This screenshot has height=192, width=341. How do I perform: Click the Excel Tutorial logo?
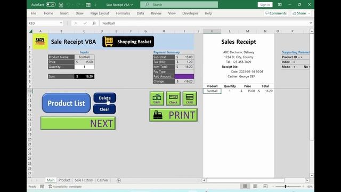tap(40, 42)
